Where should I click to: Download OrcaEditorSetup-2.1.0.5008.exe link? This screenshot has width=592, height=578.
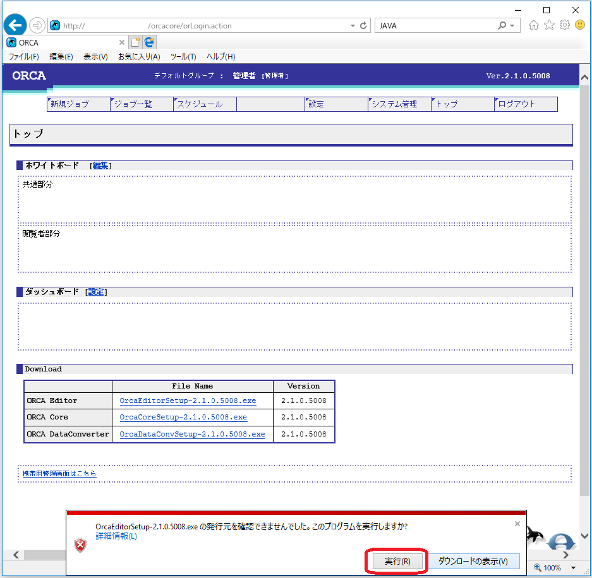[x=188, y=400]
